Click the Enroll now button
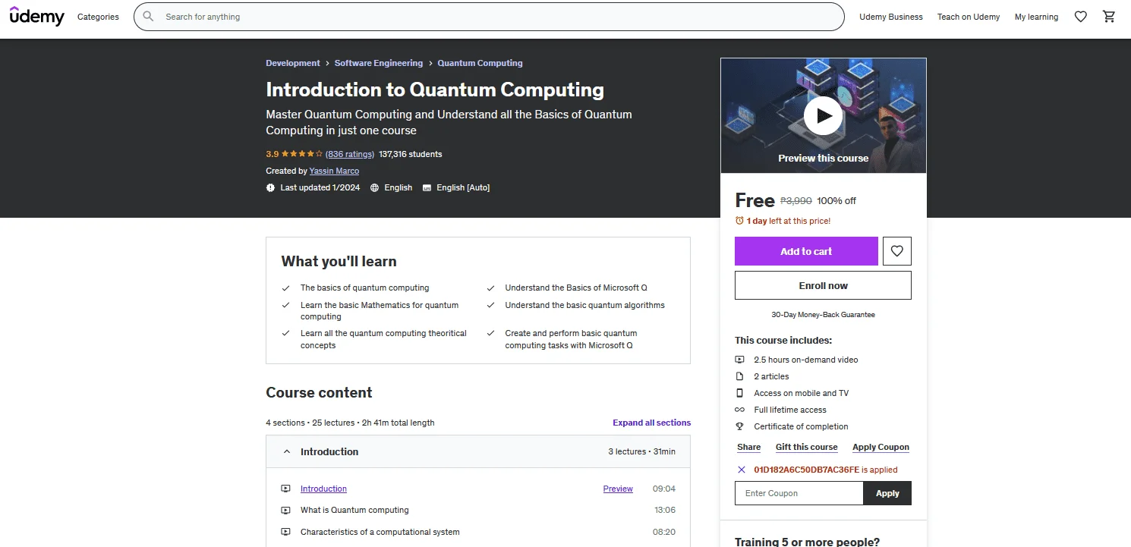The image size is (1131, 547). pos(823,285)
